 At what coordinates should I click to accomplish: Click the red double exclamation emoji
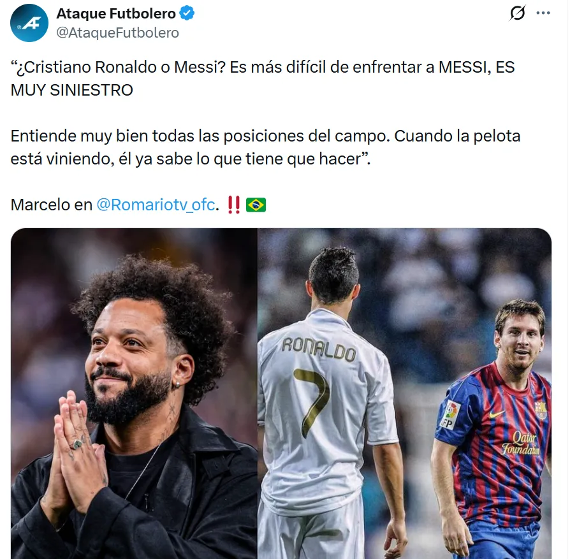(234, 205)
